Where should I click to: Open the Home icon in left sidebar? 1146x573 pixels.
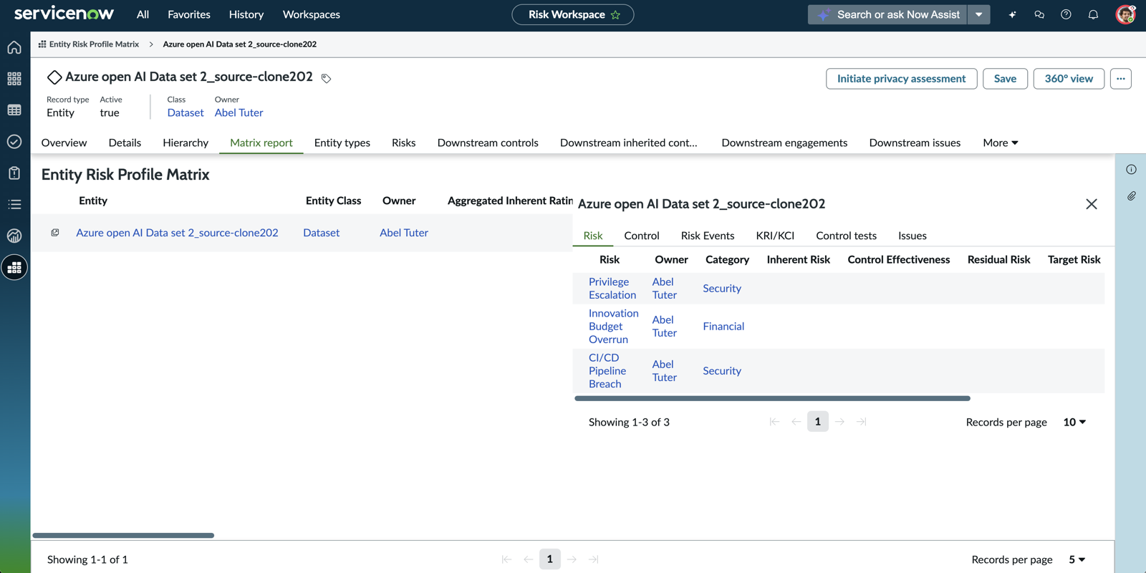14,47
